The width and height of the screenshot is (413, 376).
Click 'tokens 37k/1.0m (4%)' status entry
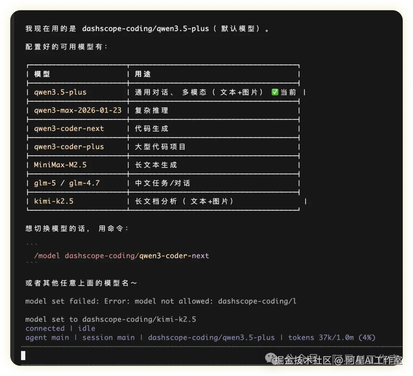click(x=332, y=337)
